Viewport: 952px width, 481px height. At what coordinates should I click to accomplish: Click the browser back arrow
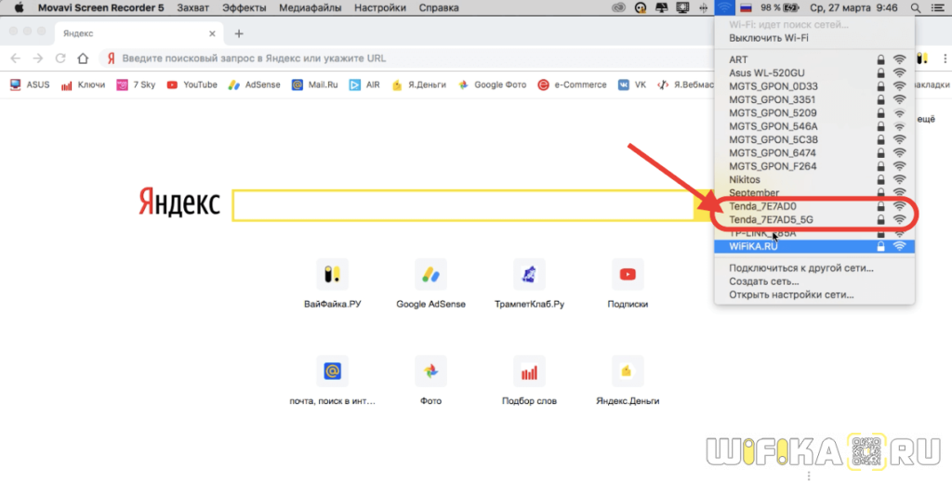16,58
